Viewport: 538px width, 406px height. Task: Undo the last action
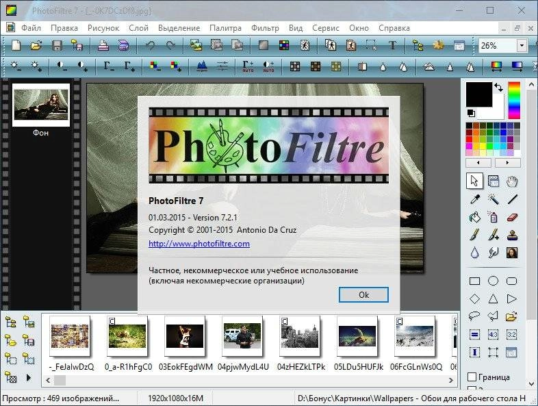point(151,45)
